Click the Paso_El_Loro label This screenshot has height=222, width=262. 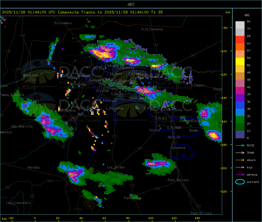201,213
